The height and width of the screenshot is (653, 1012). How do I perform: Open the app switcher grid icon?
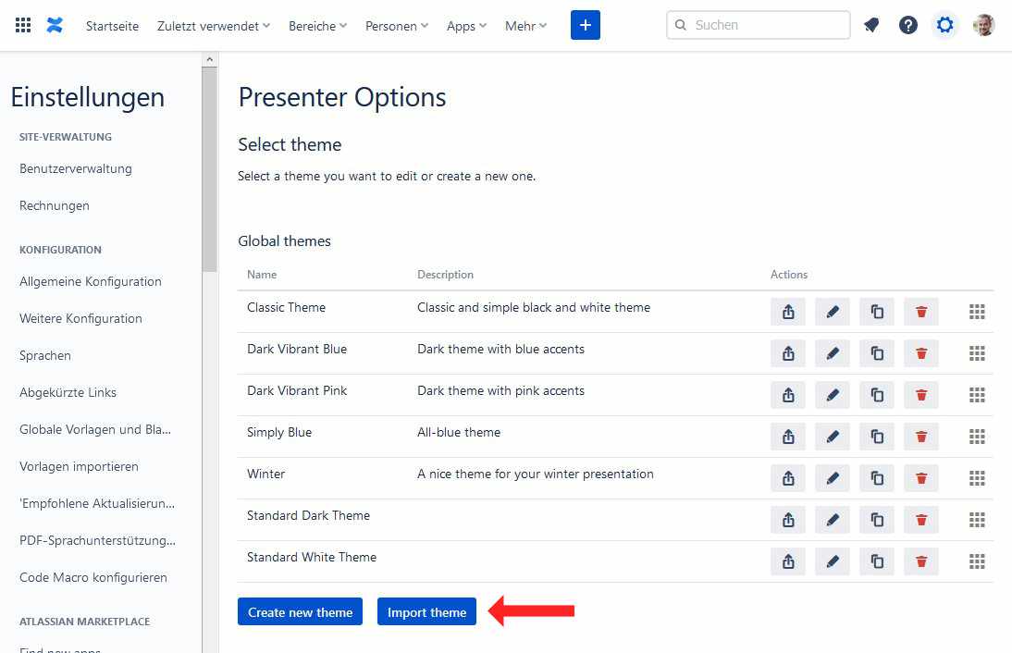point(23,26)
